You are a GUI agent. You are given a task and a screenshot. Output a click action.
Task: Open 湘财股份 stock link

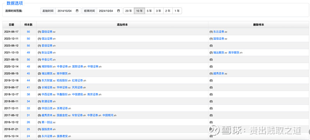point(47,67)
